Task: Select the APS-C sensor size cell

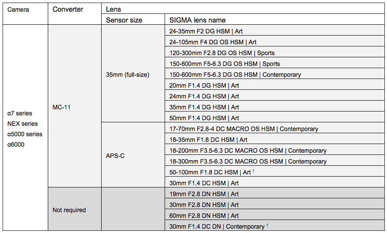Action: coord(116,155)
